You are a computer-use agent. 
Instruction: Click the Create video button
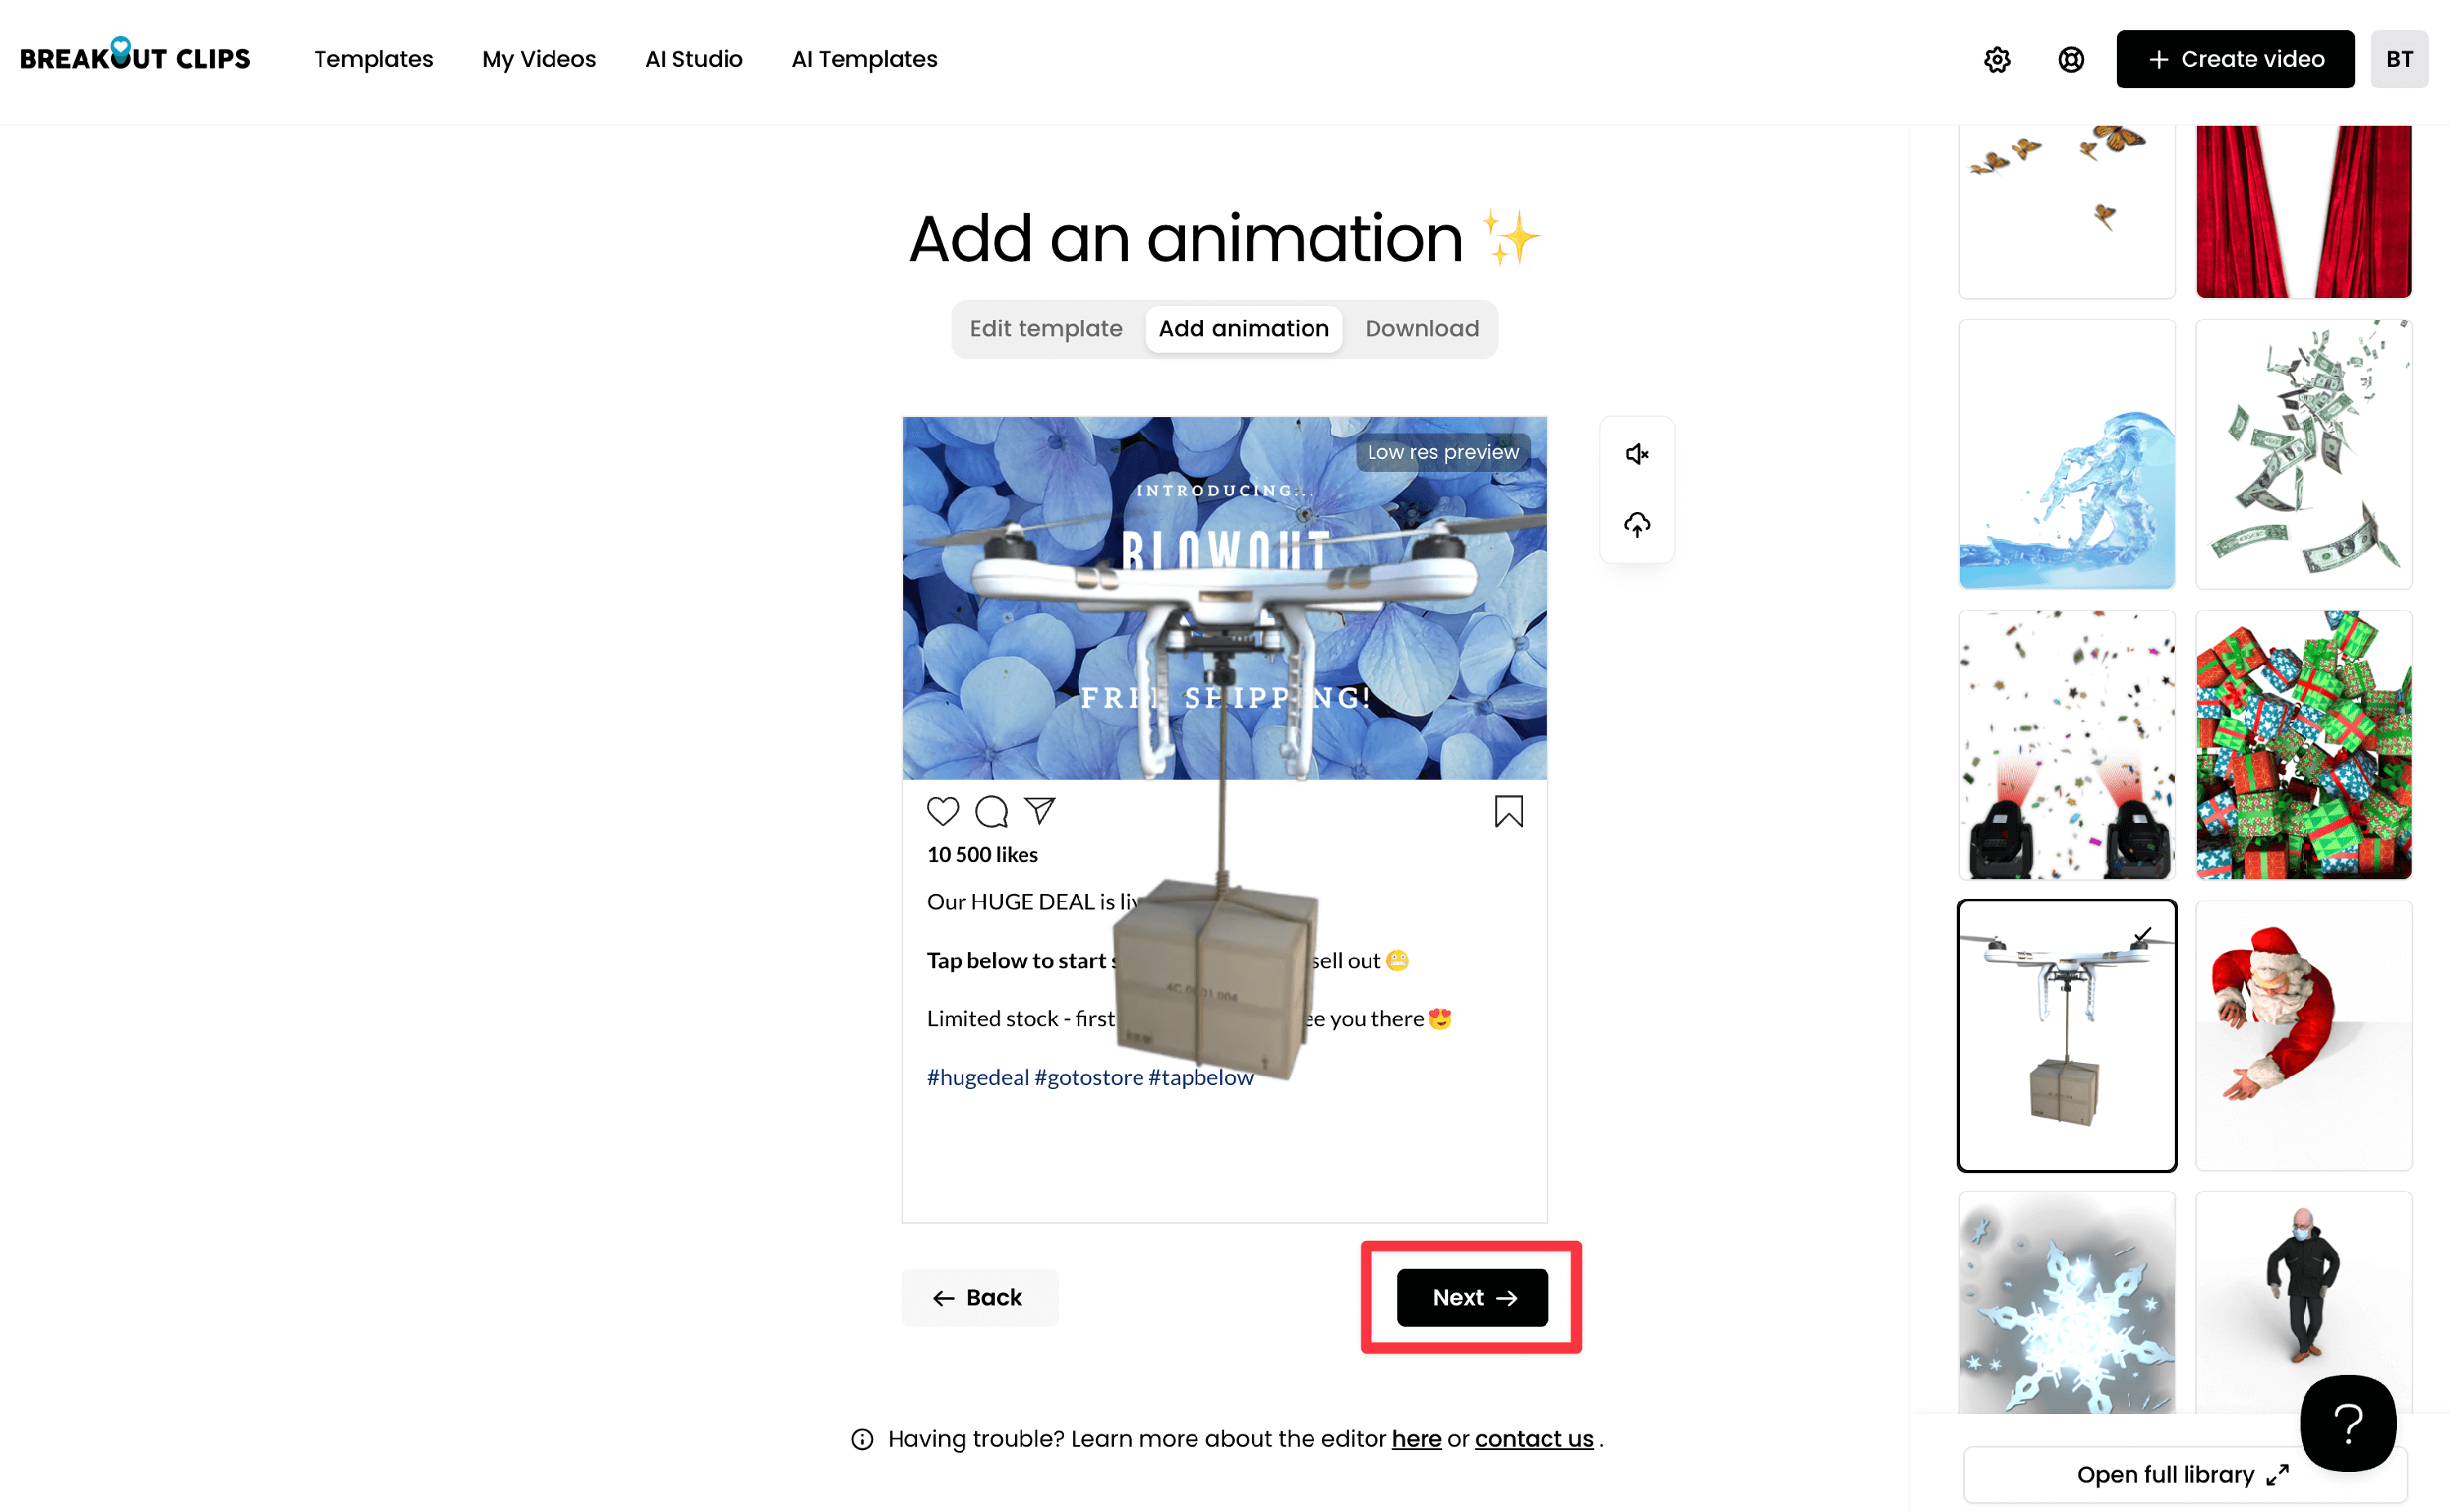pos(2234,60)
